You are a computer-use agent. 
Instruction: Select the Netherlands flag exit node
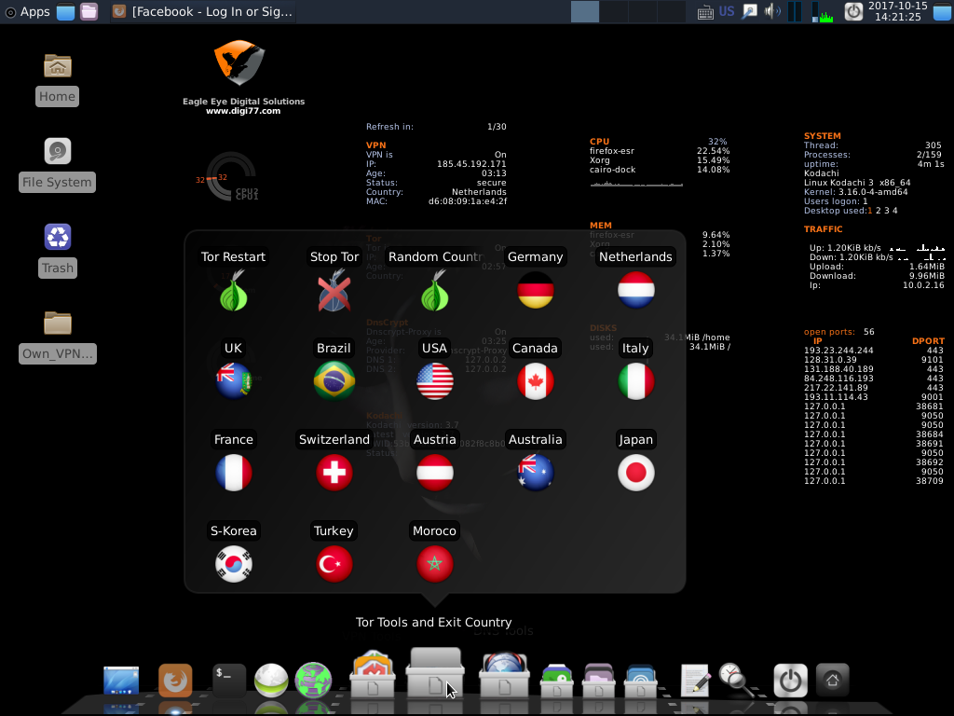635,290
